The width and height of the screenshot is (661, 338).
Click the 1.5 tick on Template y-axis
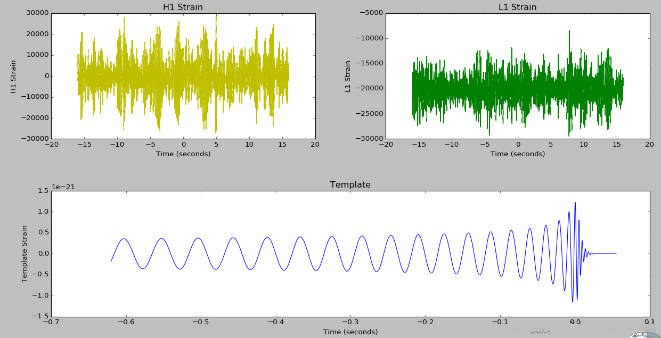pyautogui.click(x=43, y=191)
